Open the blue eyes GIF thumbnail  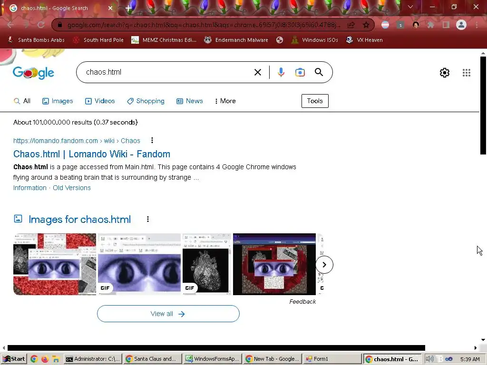tap(139, 264)
